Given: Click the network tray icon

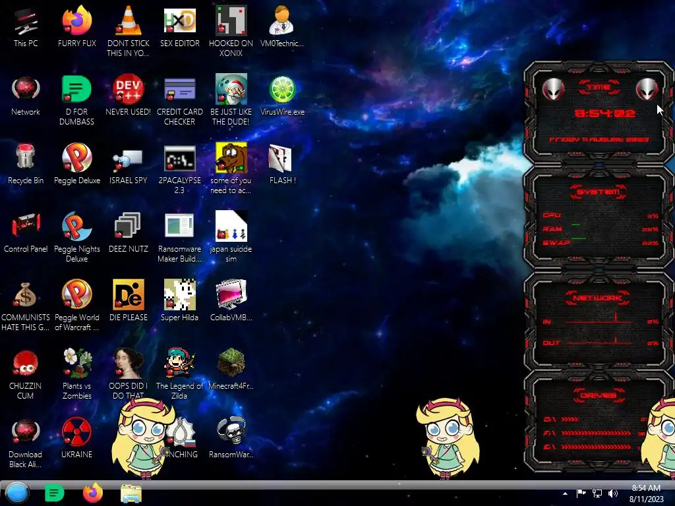Looking at the screenshot, I should click(597, 493).
